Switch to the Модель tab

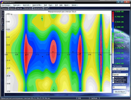pos(12,9)
